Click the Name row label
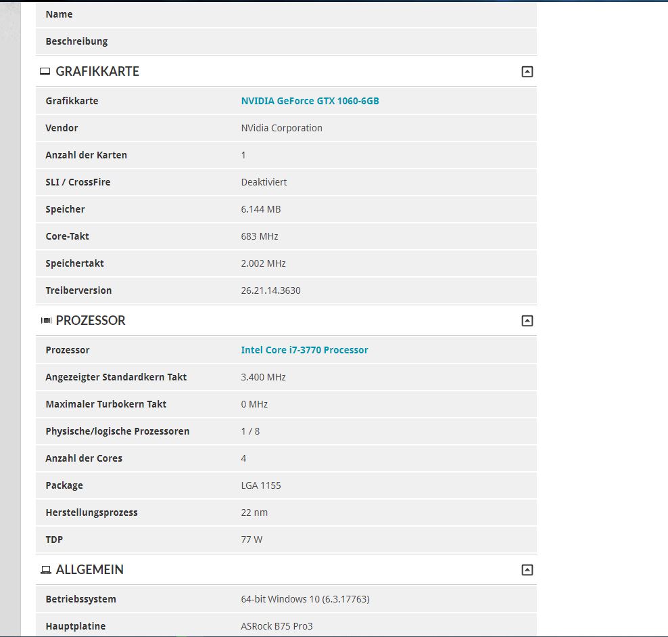Viewport: 668px width, 637px height. point(59,14)
